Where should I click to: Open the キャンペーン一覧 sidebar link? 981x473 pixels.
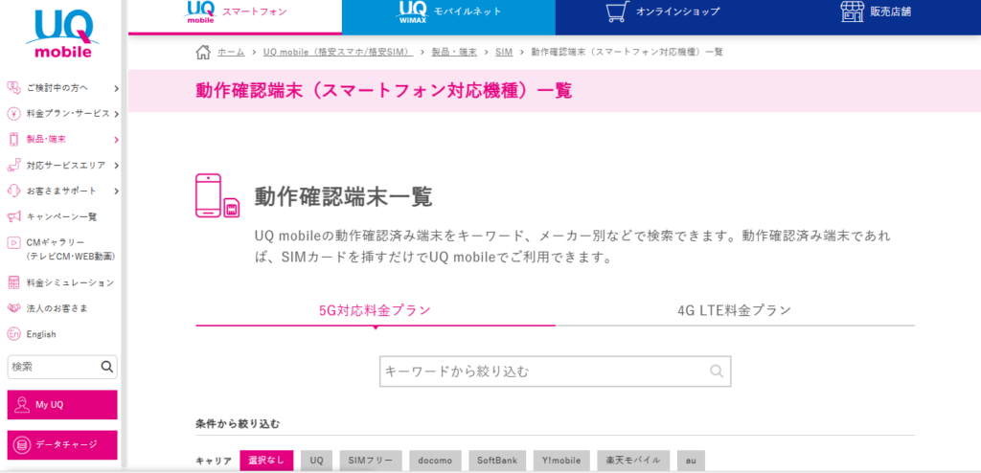61,217
